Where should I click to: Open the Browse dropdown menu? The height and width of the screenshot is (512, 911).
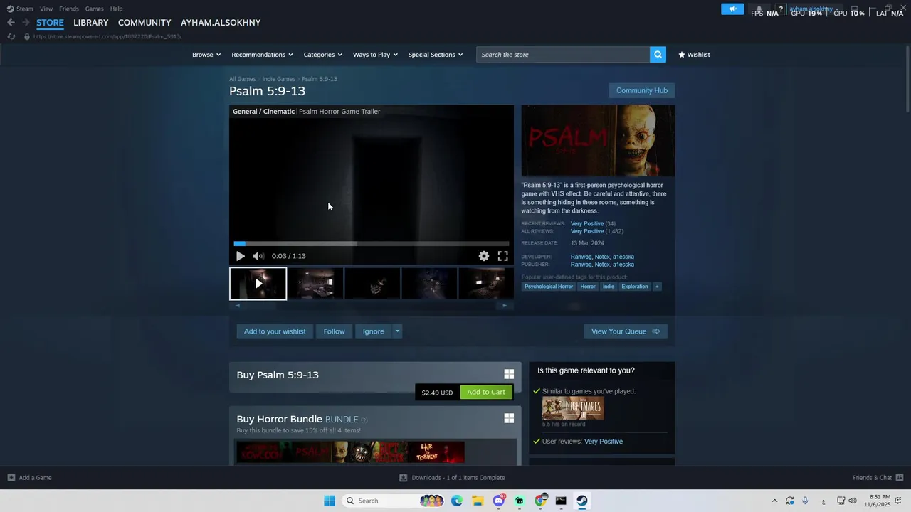point(206,55)
